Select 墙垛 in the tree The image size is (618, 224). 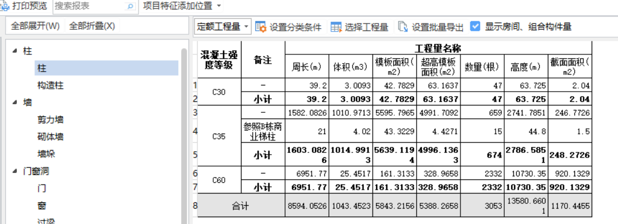pyautogui.click(x=46, y=154)
